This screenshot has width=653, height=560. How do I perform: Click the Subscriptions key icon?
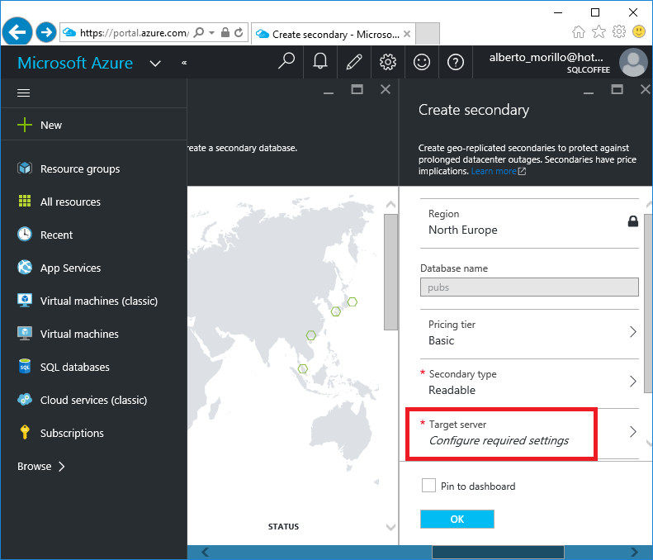coord(25,432)
